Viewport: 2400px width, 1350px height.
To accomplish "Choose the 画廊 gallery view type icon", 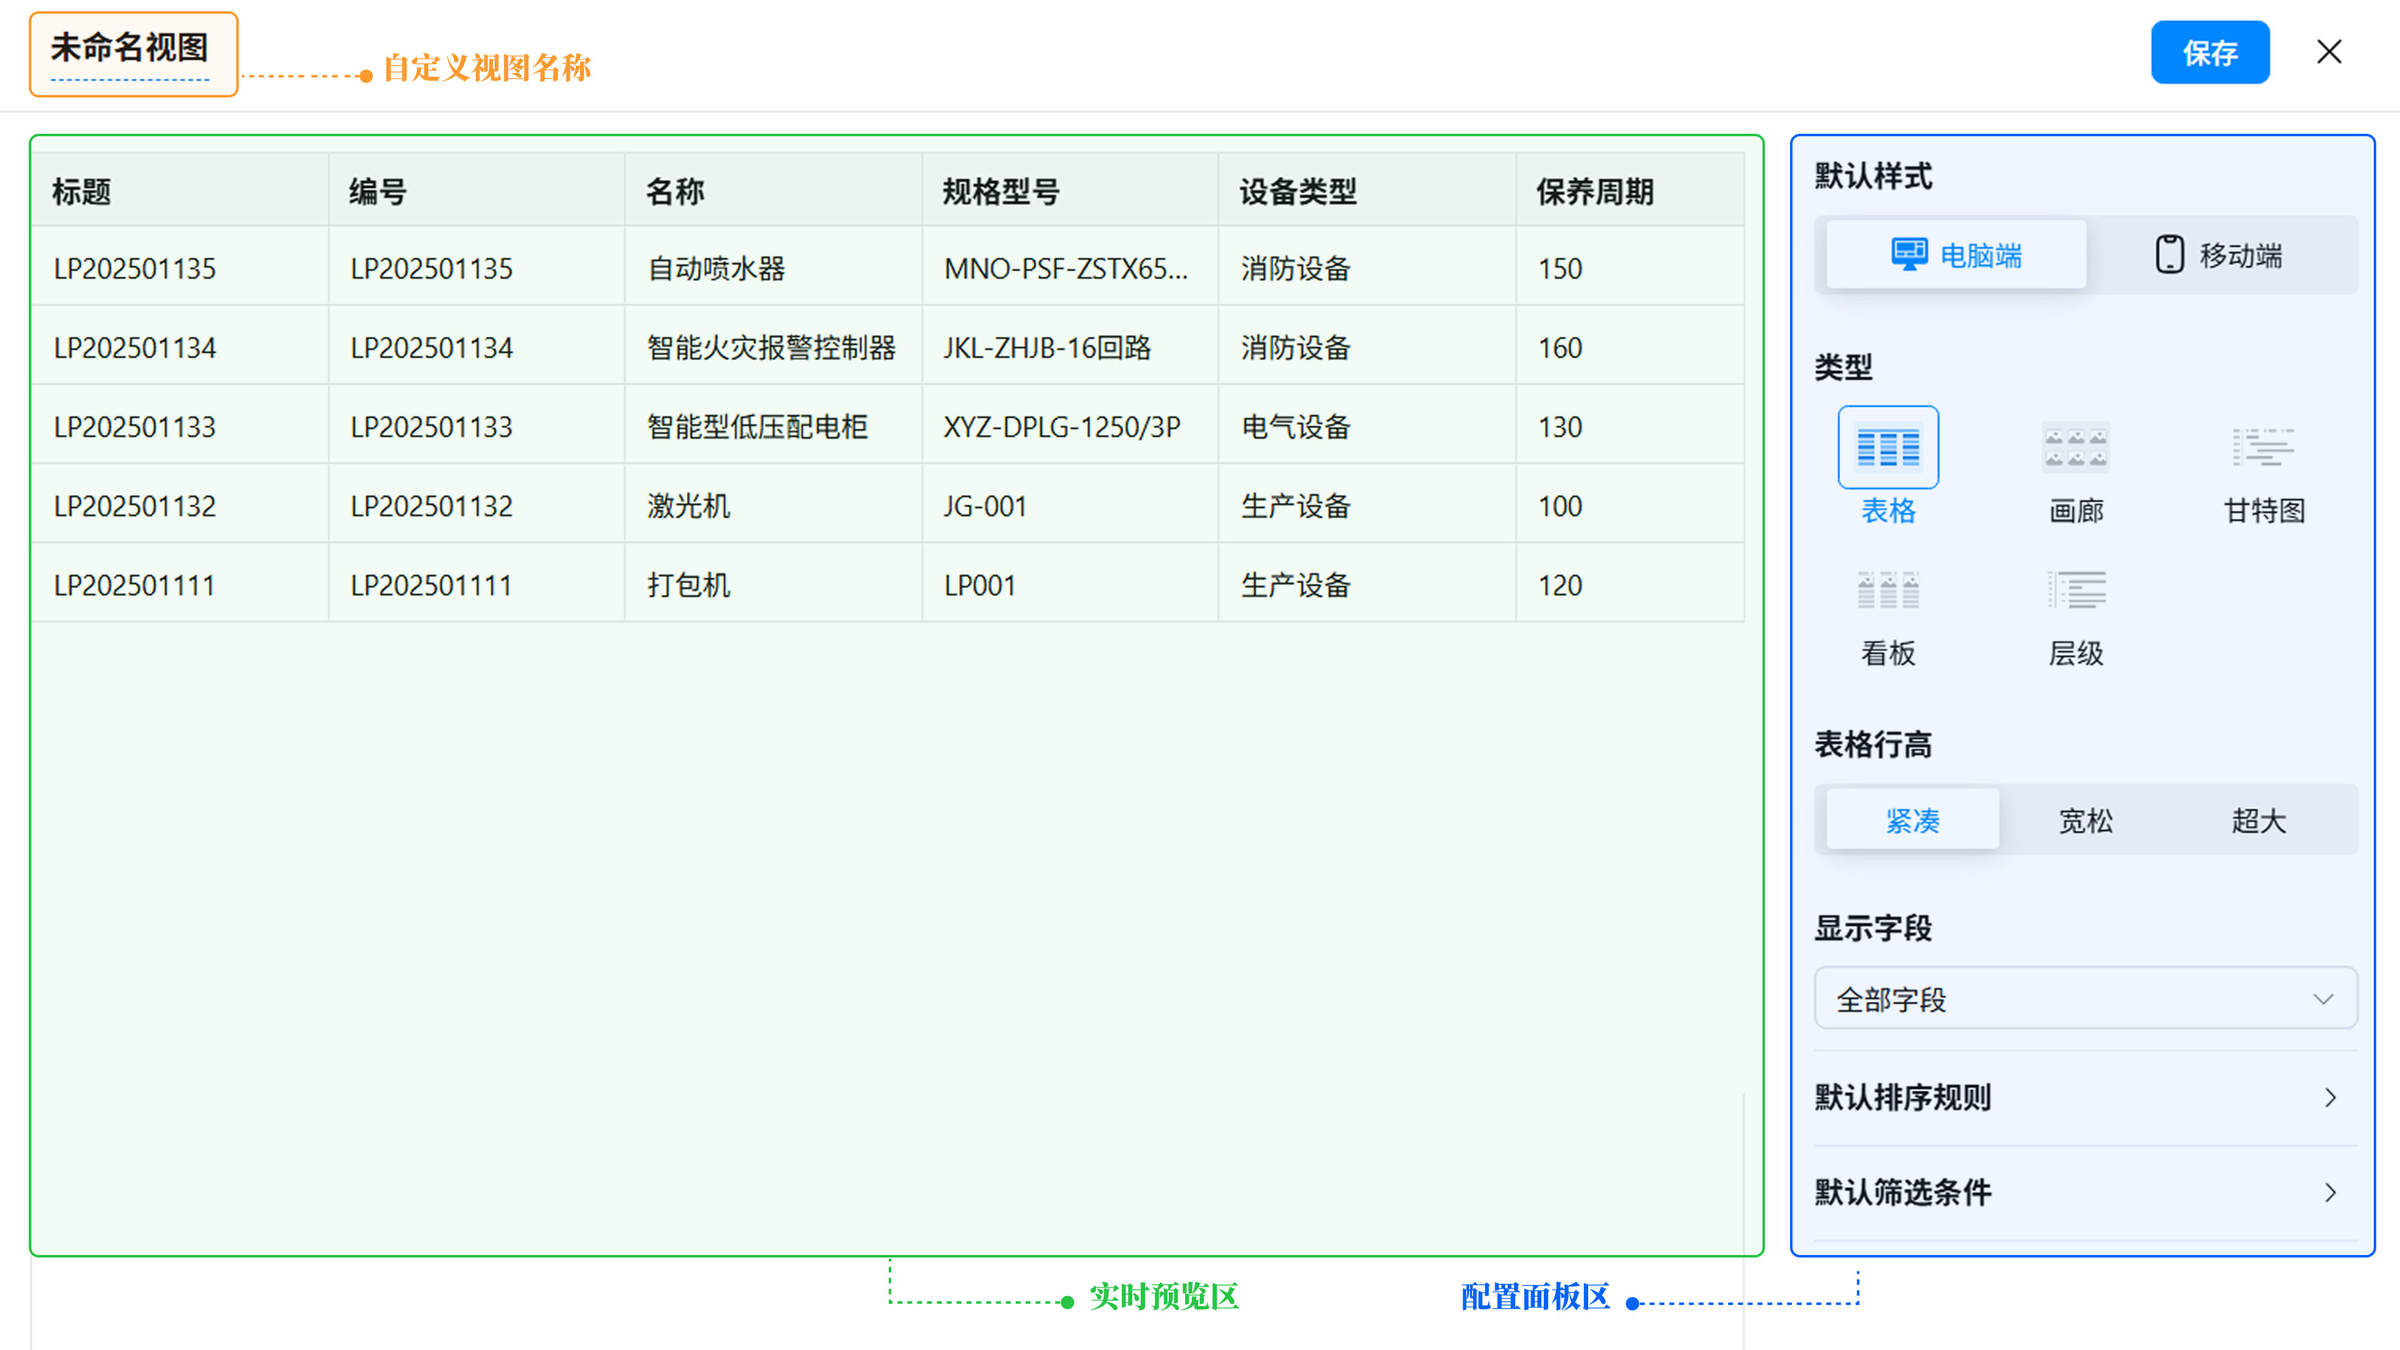I will tap(2076, 447).
